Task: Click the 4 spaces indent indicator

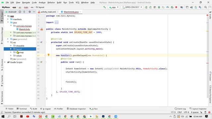Action: point(194,112)
